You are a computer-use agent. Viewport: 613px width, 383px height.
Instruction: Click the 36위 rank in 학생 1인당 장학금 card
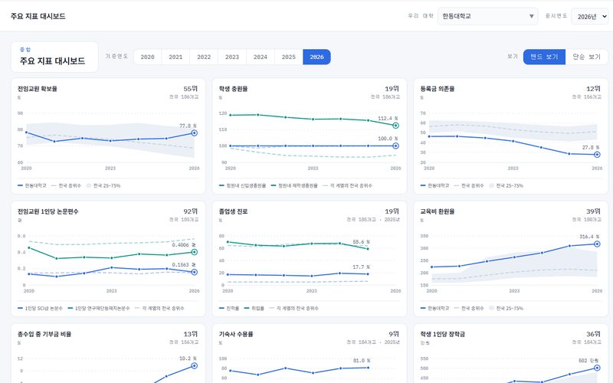593,334
